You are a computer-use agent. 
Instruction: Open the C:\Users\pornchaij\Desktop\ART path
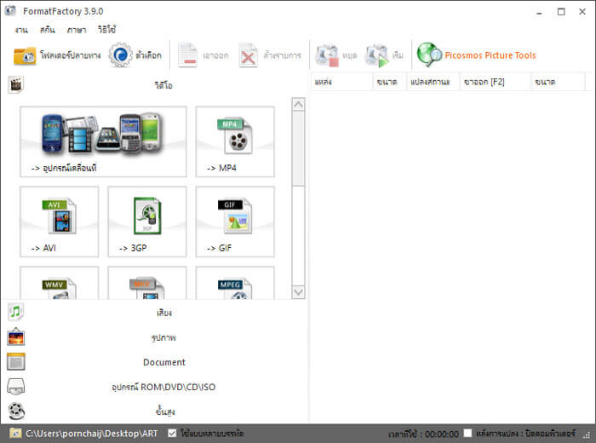[x=91, y=434]
